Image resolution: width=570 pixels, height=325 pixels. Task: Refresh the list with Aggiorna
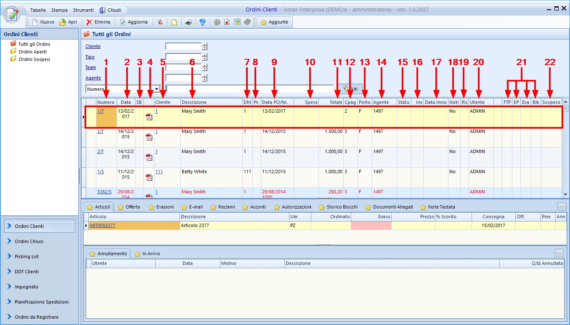(134, 22)
